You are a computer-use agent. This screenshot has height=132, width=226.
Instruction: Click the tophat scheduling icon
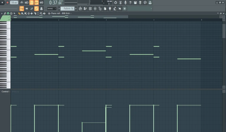pos(41,9)
